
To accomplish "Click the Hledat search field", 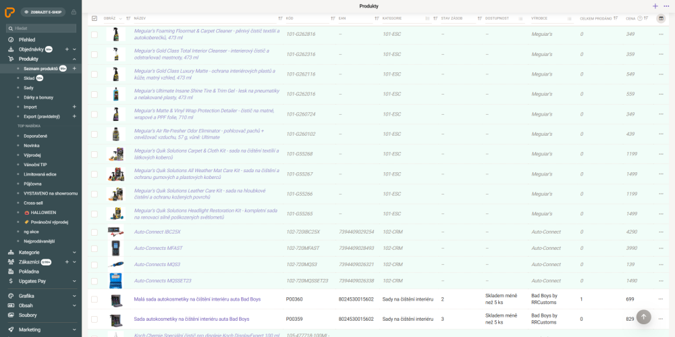I will (x=40, y=28).
